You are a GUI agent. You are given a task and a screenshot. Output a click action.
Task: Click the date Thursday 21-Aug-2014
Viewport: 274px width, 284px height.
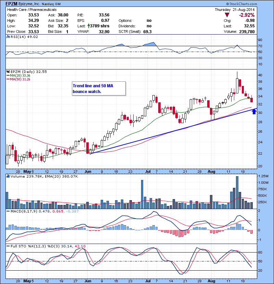[235, 10]
